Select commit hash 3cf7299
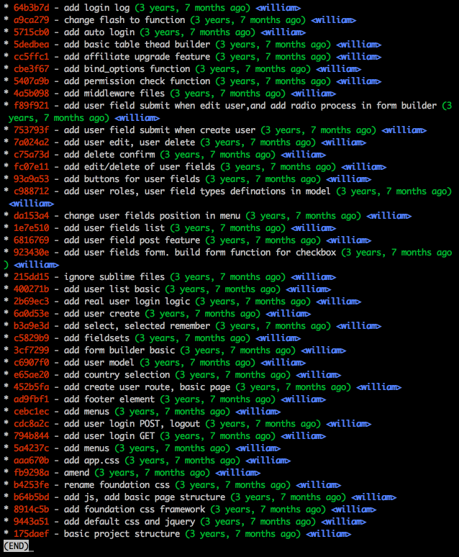The height and width of the screenshot is (557, 459). click(31, 350)
